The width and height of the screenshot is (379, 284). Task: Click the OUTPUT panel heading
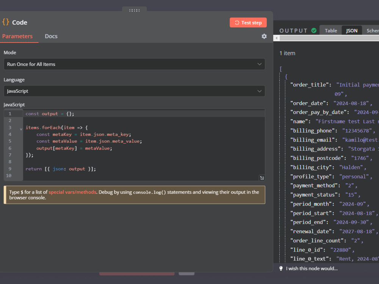click(293, 31)
